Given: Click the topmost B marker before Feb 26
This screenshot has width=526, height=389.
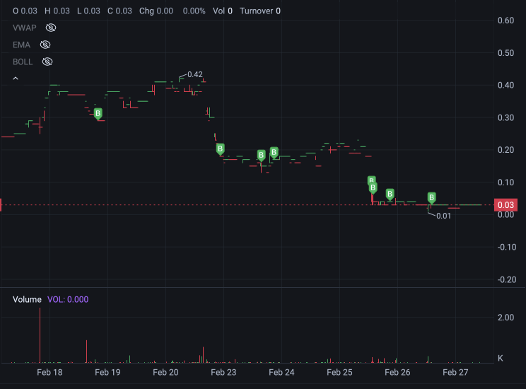Looking at the screenshot, I should pos(371,179).
